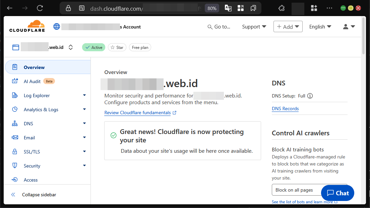
Task: Click the globe icon beside account name
Action: pos(57,26)
